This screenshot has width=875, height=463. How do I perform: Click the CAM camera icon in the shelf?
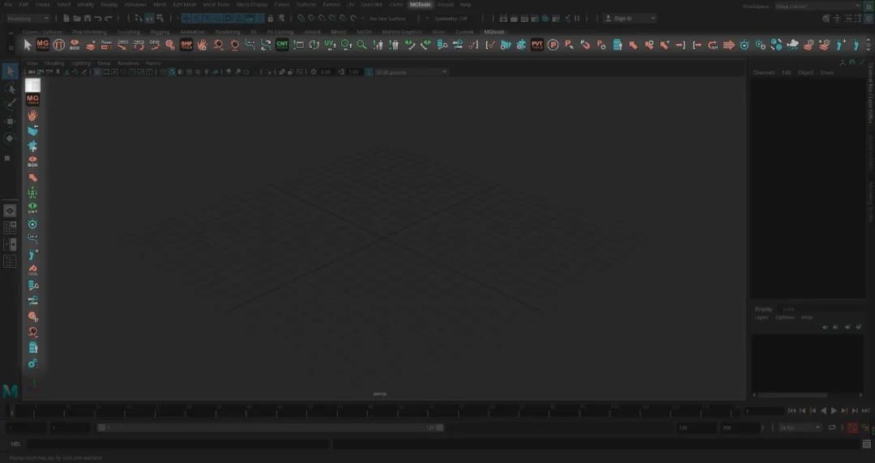(x=792, y=45)
